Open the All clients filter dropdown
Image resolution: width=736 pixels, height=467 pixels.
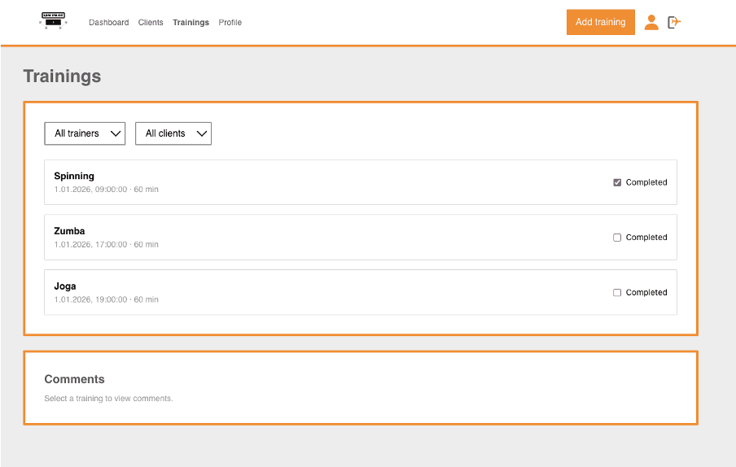pyautogui.click(x=173, y=133)
